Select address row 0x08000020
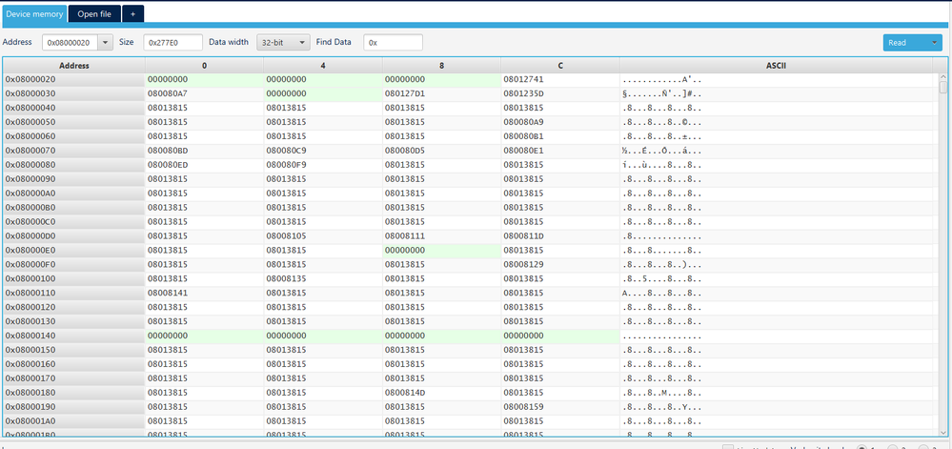Viewport: 952px width, 449px height. tap(74, 79)
